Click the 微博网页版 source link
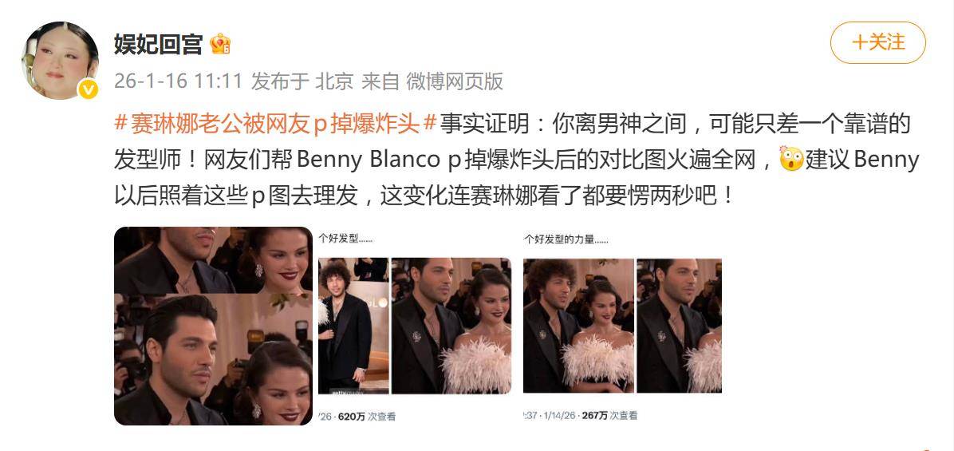Viewport: 954px width, 451px height. pyautogui.click(x=455, y=81)
